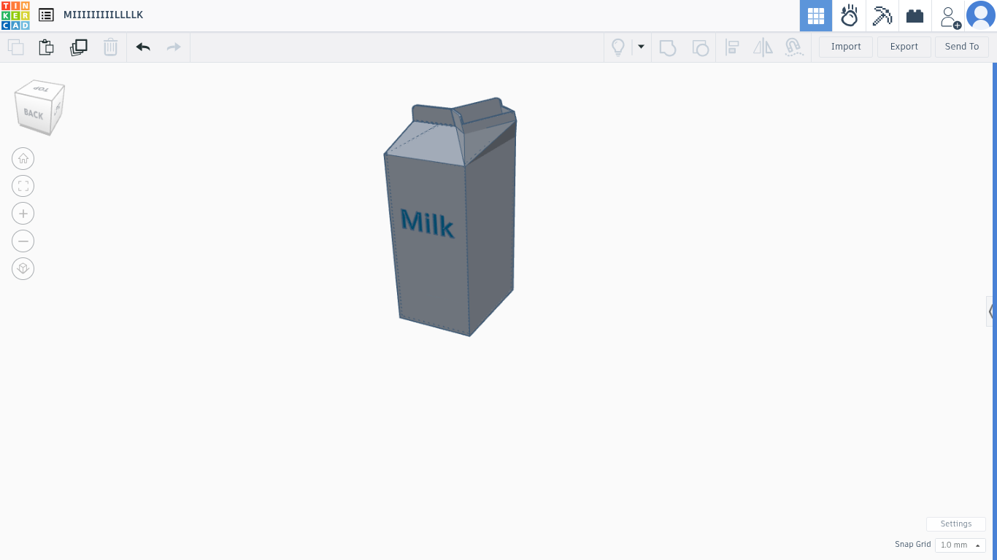Viewport: 997px width, 560px height.
Task: Click the Export button
Action: (x=904, y=47)
